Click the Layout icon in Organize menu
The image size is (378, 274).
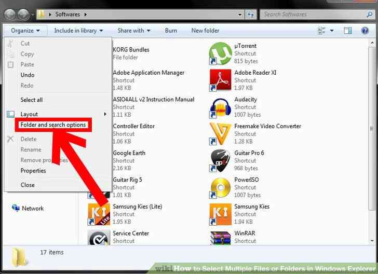click(x=10, y=114)
